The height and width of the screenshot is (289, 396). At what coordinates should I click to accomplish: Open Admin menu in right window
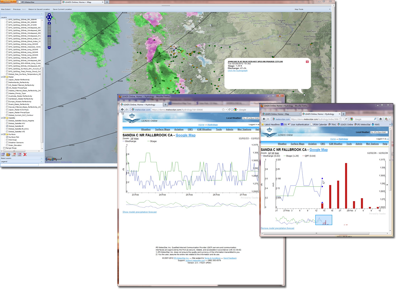coord(359,144)
